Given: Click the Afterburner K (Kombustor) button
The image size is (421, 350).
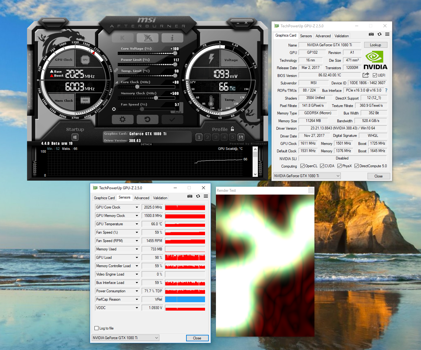Looking at the screenshot, I should [x=122, y=38].
